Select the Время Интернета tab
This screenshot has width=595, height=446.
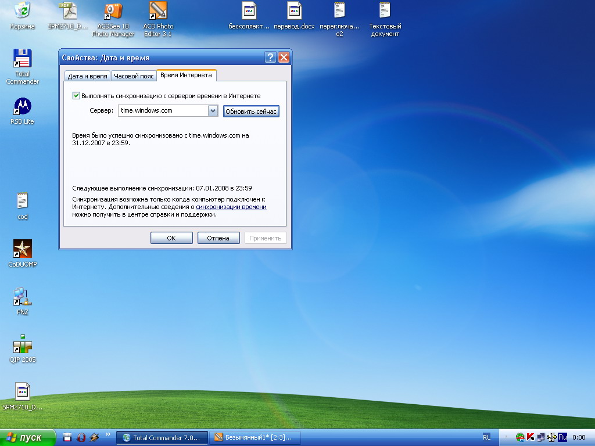click(186, 75)
